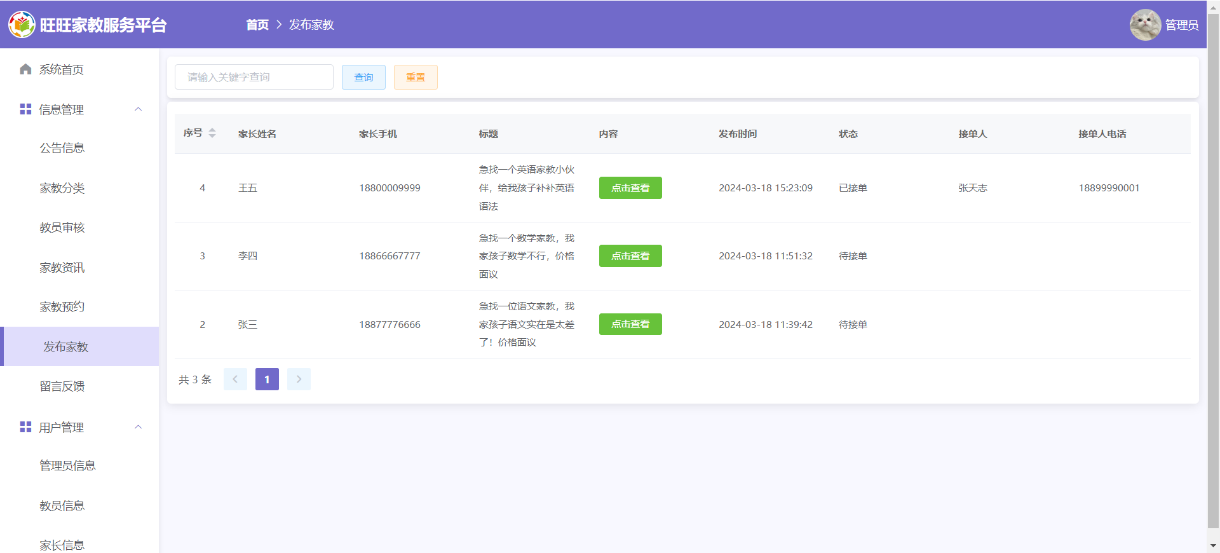Click the 标题 column header

tap(489, 133)
